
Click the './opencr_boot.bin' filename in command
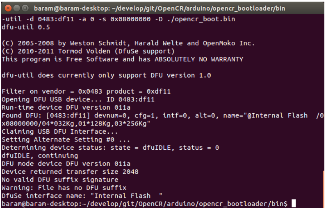[x=201, y=19]
